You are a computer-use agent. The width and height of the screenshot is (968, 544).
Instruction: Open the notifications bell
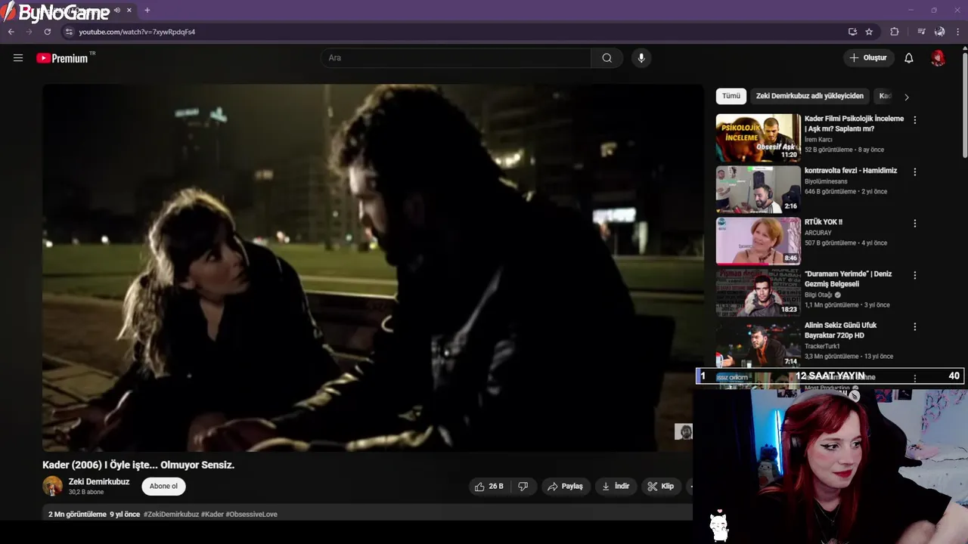coord(909,58)
